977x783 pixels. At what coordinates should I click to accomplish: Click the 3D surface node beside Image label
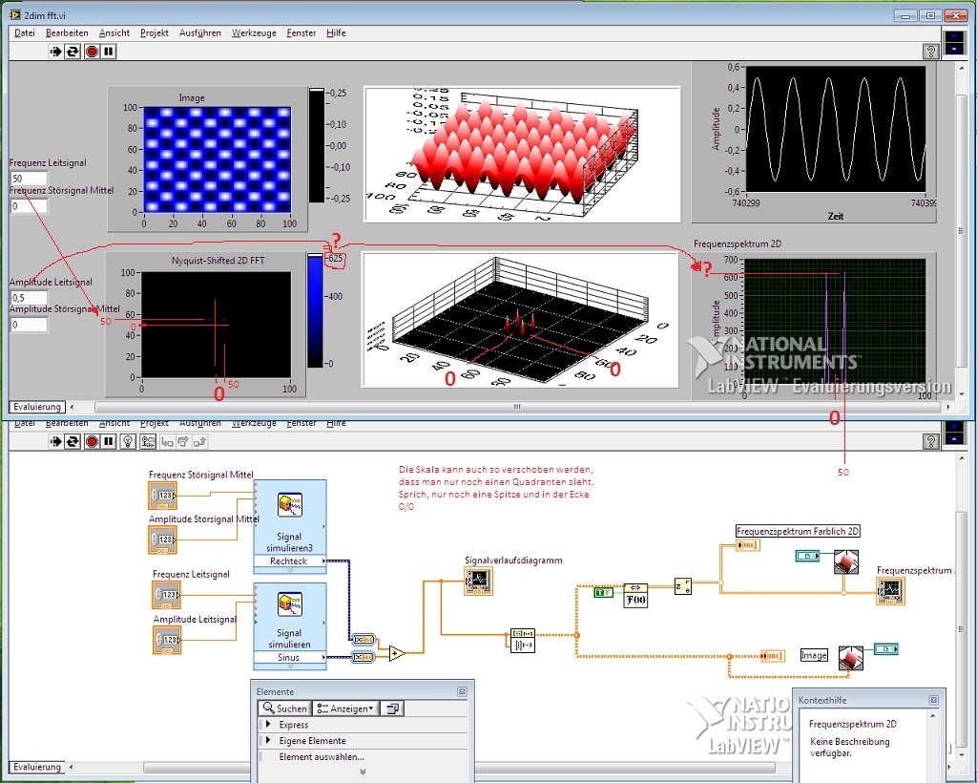[851, 657]
